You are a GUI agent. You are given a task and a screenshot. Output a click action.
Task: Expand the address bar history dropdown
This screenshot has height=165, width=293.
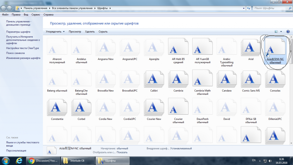pyautogui.click(x=244, y=8)
